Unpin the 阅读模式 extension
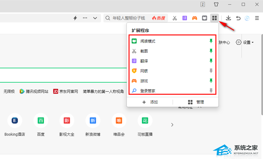263x159 pixels. click(211, 41)
